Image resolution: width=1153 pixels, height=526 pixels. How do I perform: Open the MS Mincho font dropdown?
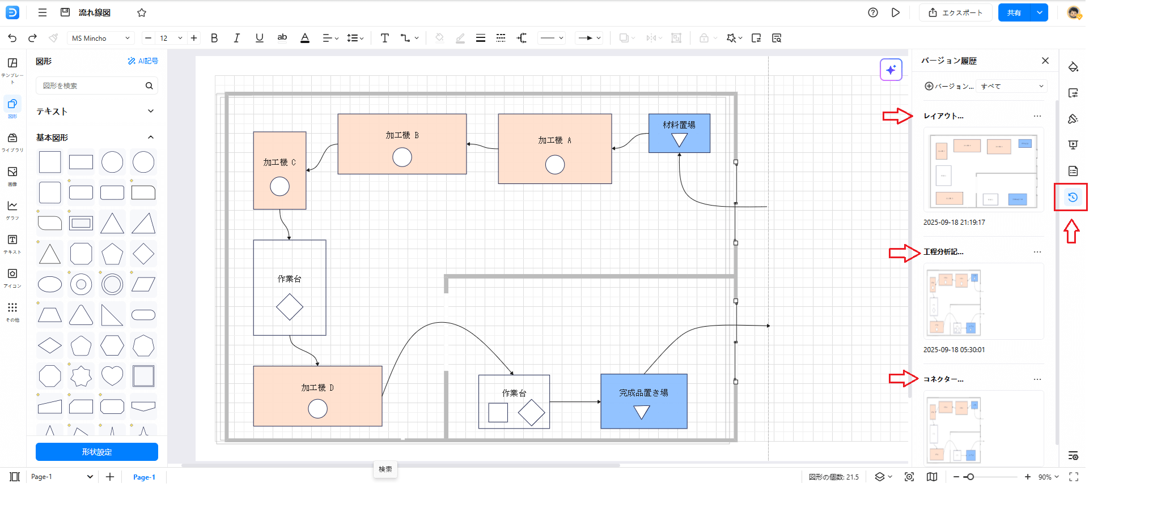pos(100,38)
